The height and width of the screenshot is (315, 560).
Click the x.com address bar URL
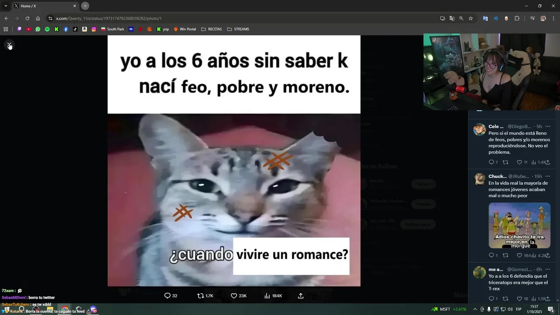108,18
